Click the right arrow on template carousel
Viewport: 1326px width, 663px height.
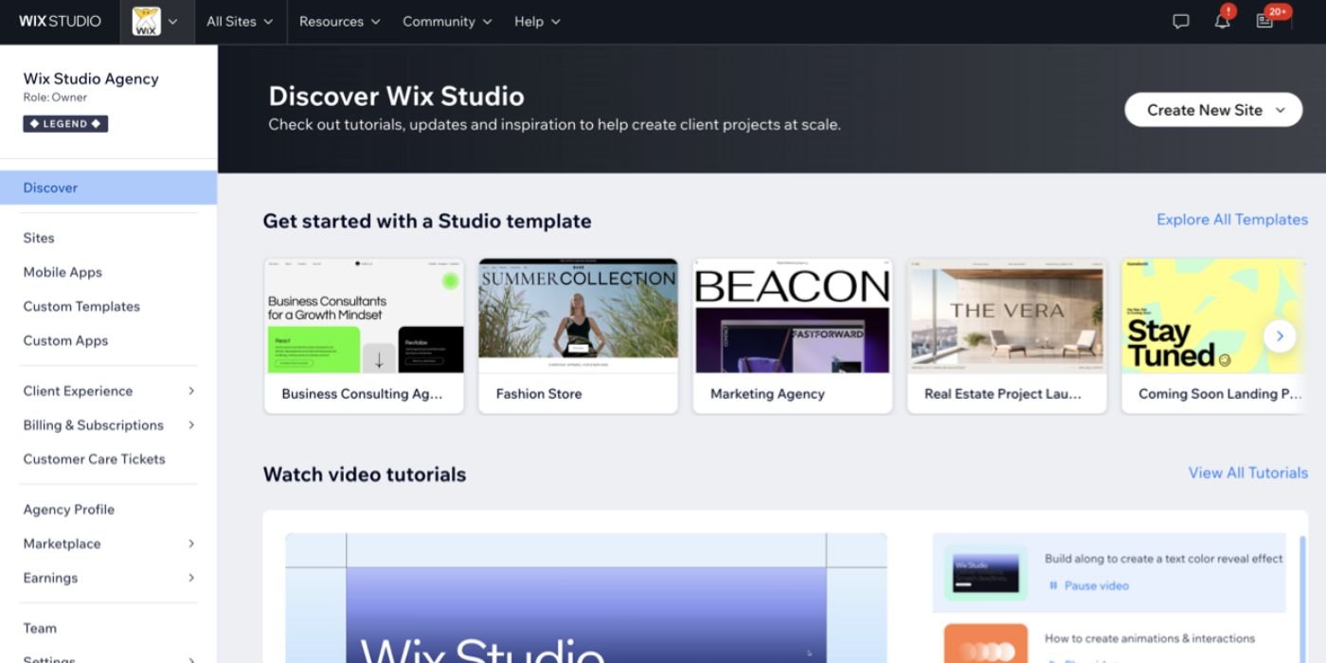coord(1279,336)
